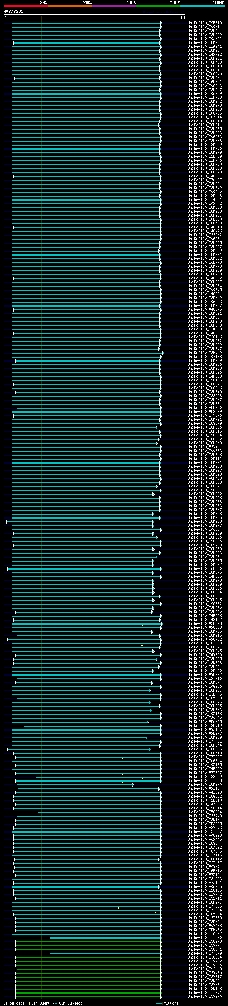Select the UniRef100_P09468 label
Screen dimensions: 228x1006
pyautogui.click(x=204, y=545)
